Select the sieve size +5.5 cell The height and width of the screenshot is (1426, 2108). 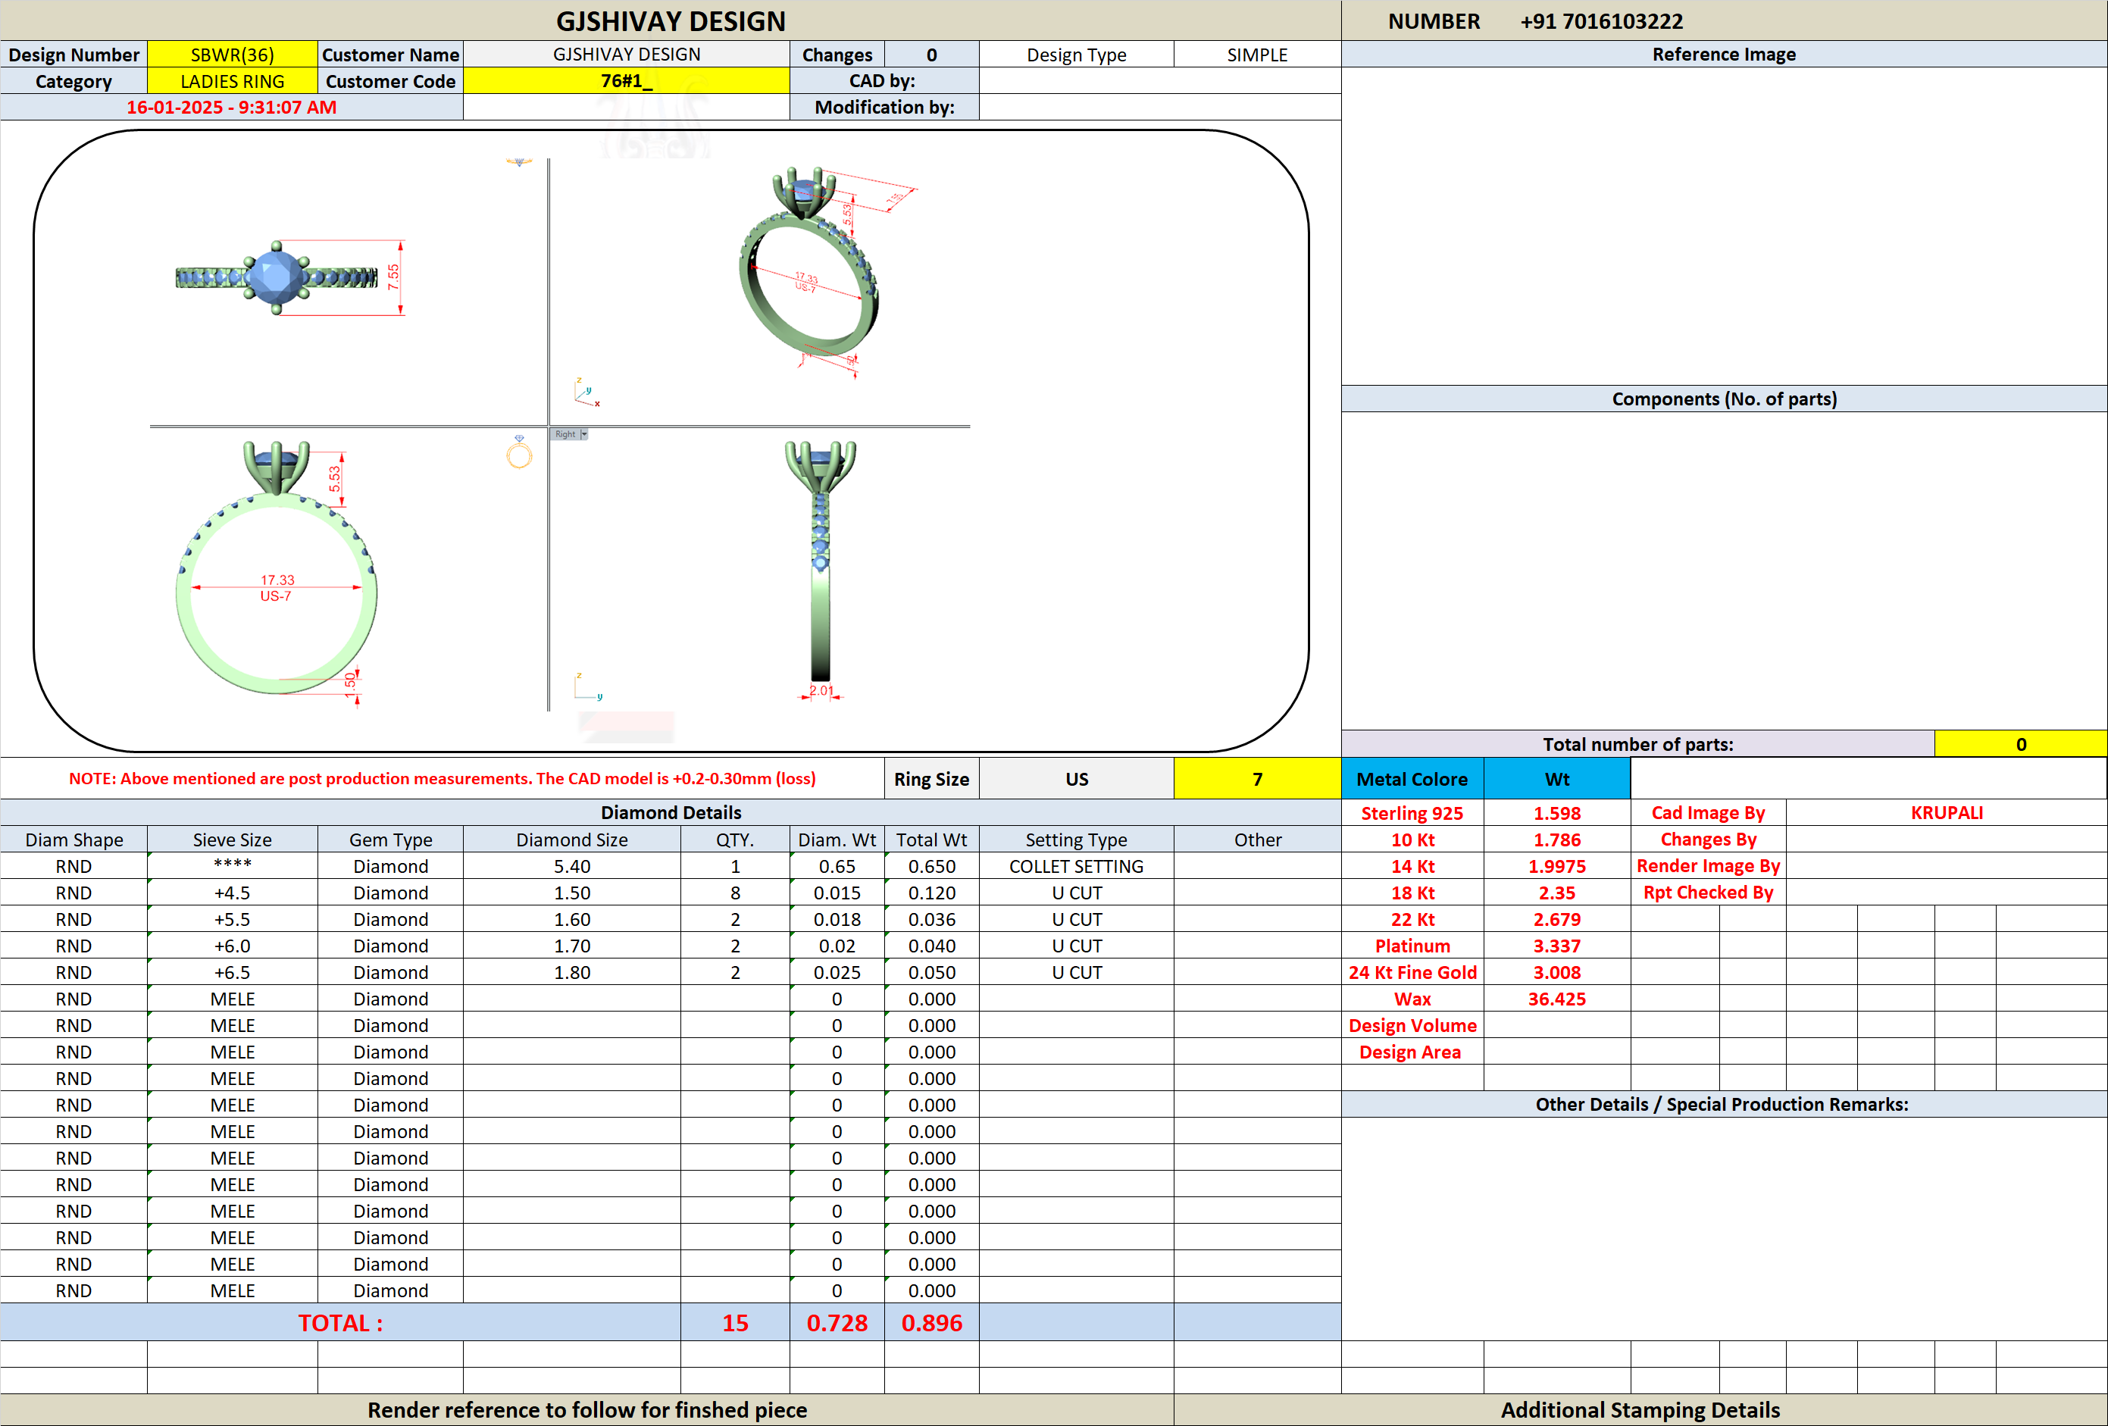point(232,919)
